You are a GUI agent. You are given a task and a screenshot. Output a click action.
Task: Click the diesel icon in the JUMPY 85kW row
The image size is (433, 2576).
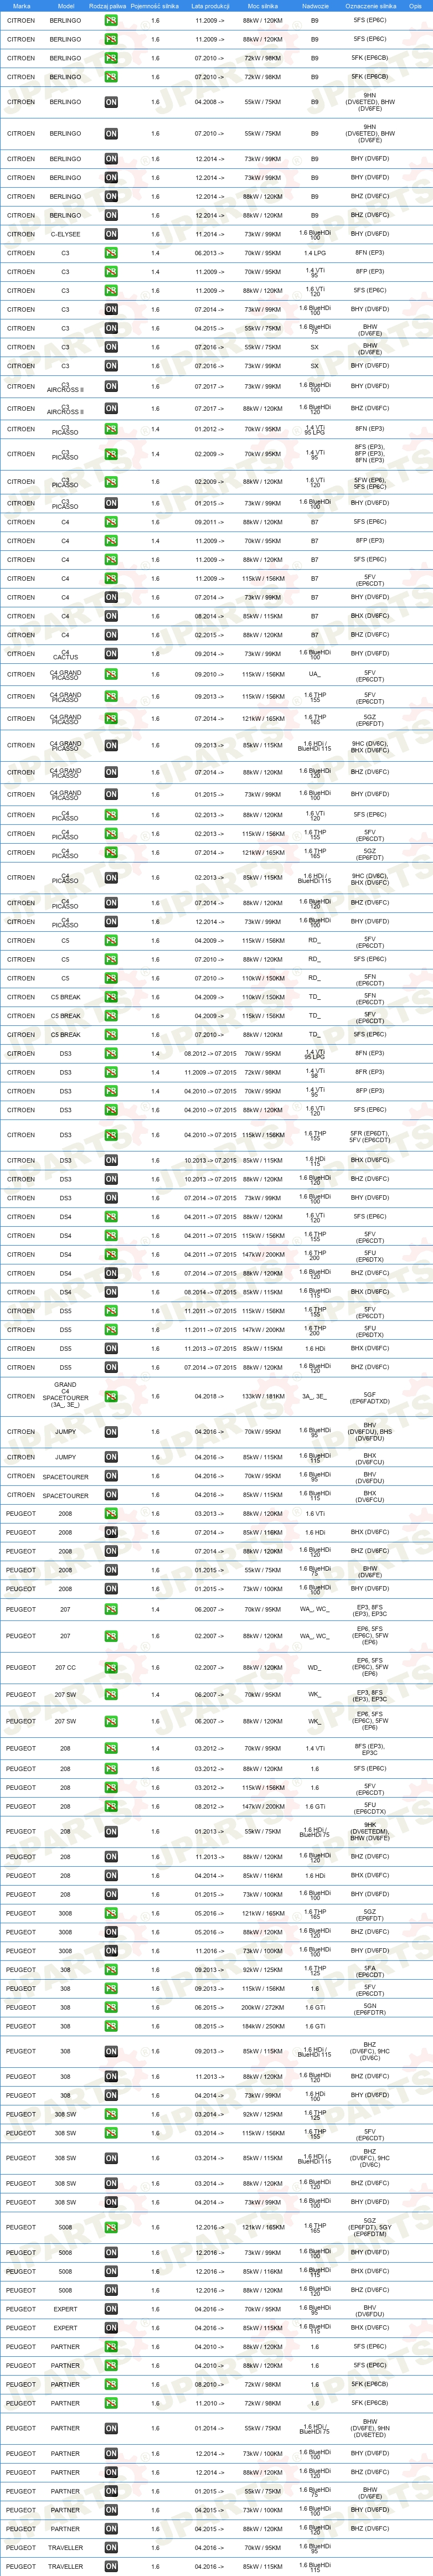click(x=111, y=1458)
